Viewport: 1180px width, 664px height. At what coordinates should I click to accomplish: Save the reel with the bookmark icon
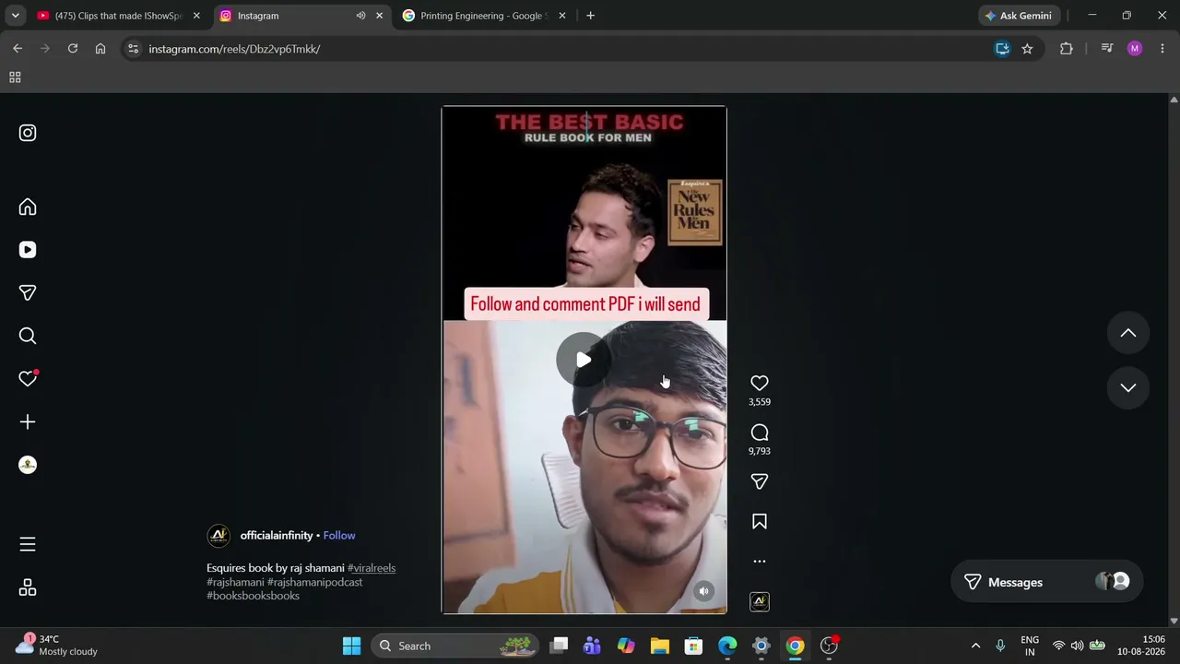760,522
